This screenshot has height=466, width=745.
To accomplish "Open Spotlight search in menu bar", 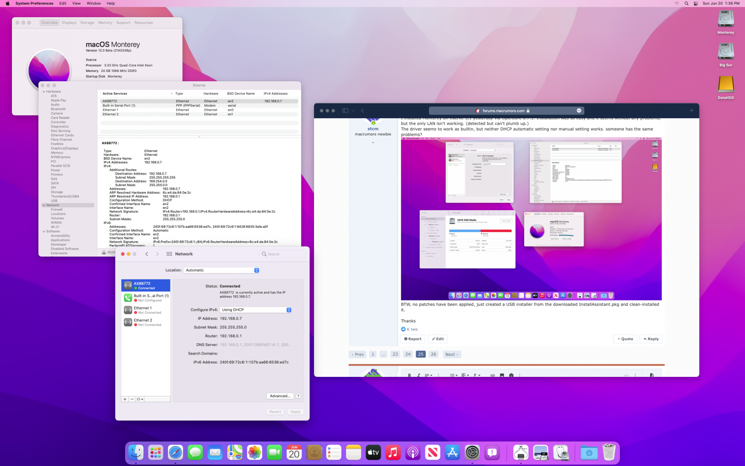I will [x=686, y=3].
